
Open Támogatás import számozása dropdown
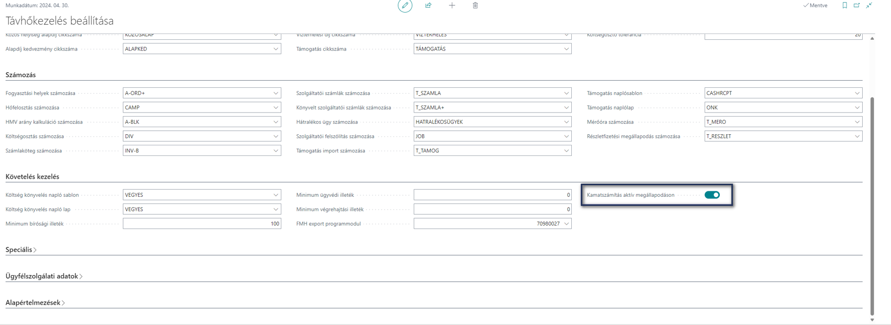point(566,151)
